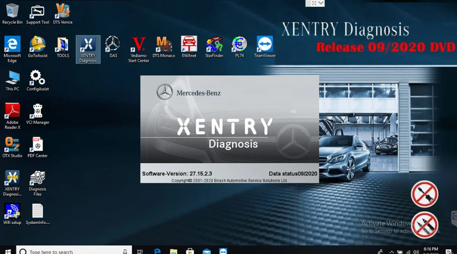Launch the VCI Manager shortcut

click(37, 114)
